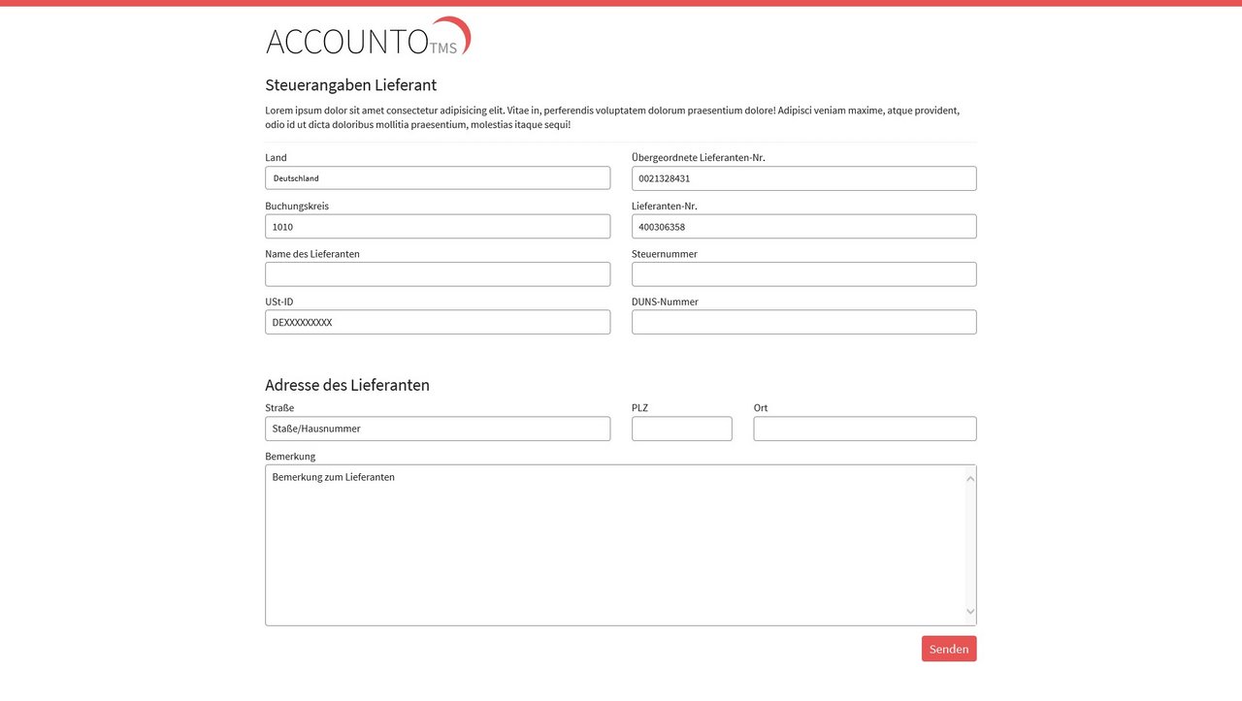Click the Lieferanten-Nr. label
Screen dimensions: 1242x701
(x=665, y=206)
